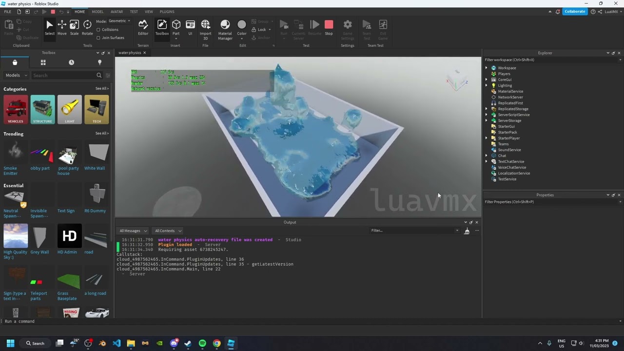
Task: Open Discord from the taskbar
Action: tap(174, 343)
